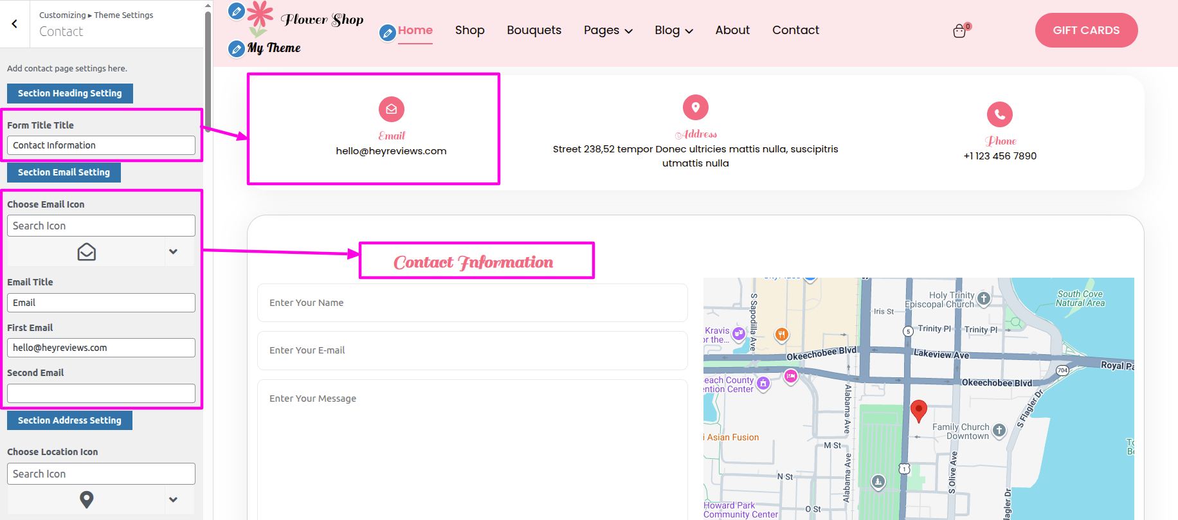Open the shopping cart icon
Image resolution: width=1178 pixels, height=520 pixels.
tap(959, 31)
